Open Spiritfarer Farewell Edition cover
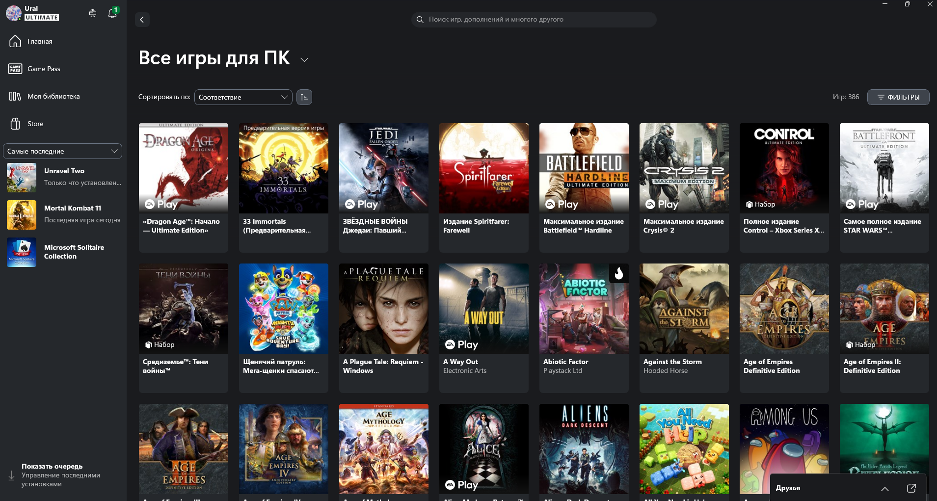Viewport: 937px width, 501px height. click(484, 168)
